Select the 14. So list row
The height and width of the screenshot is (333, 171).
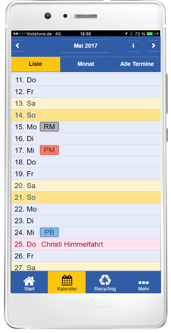[86, 115]
